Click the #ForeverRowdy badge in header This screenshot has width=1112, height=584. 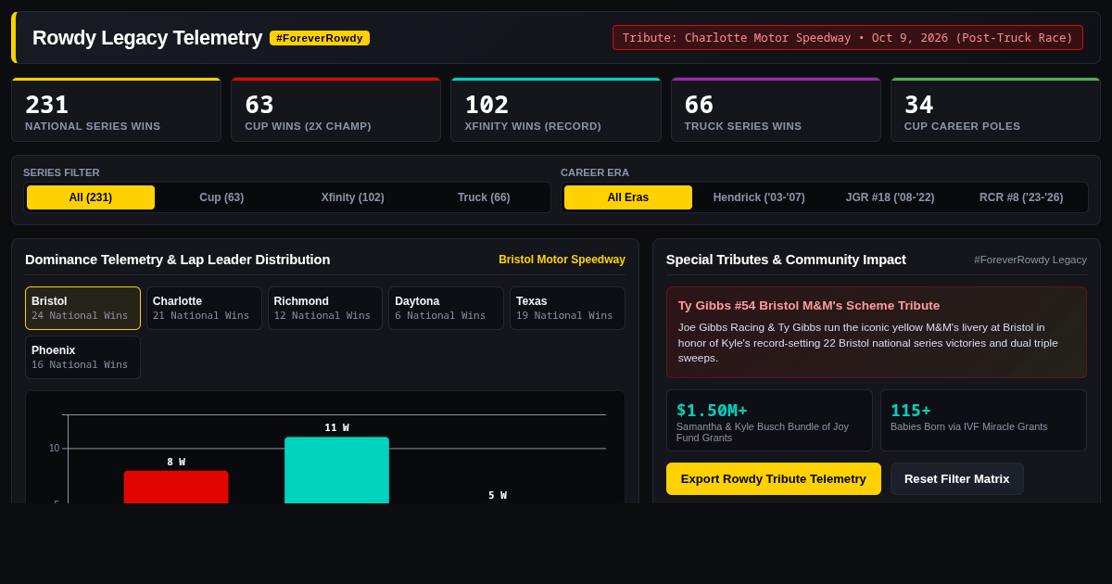(x=320, y=38)
